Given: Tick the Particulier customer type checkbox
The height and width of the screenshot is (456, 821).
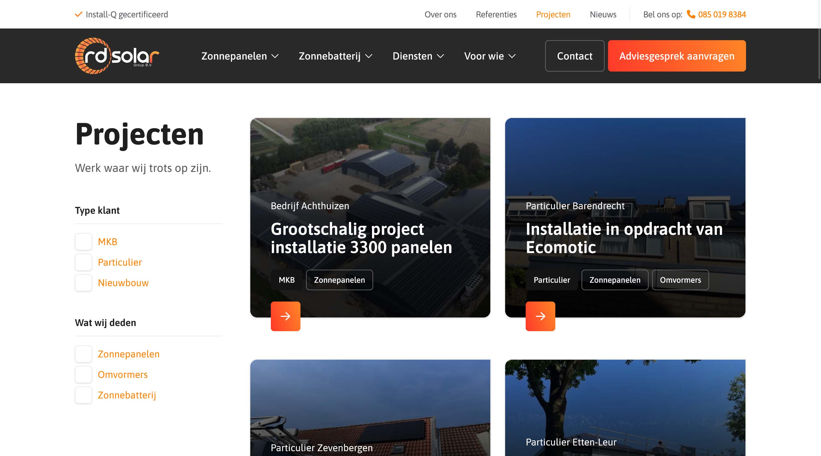Looking at the screenshot, I should click(84, 262).
